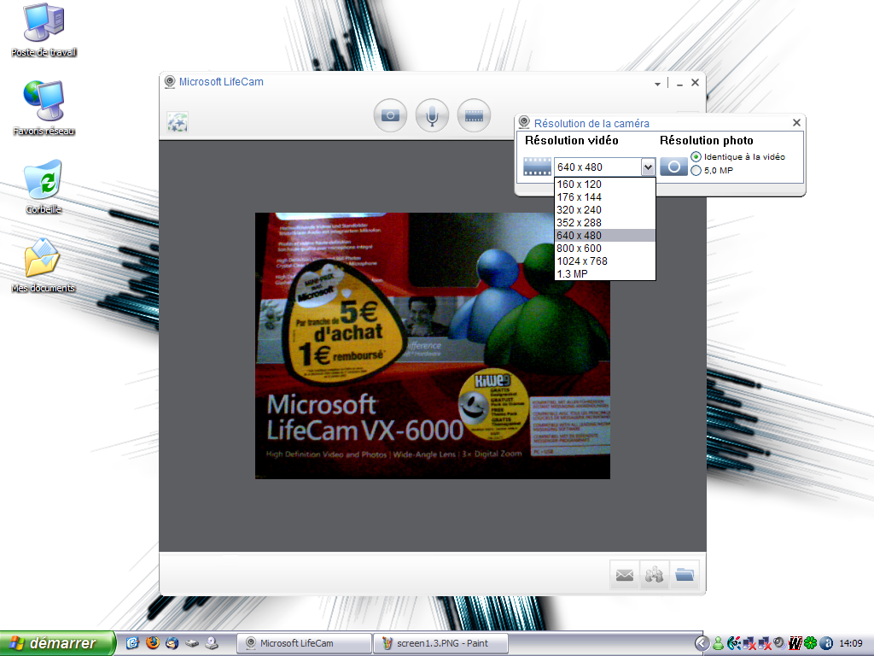This screenshot has width=874, height=656.
Task: Click camera icon beside photo resolution options
Action: pos(673,167)
